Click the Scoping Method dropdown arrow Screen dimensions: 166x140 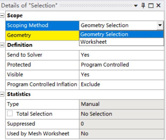pos(160,26)
